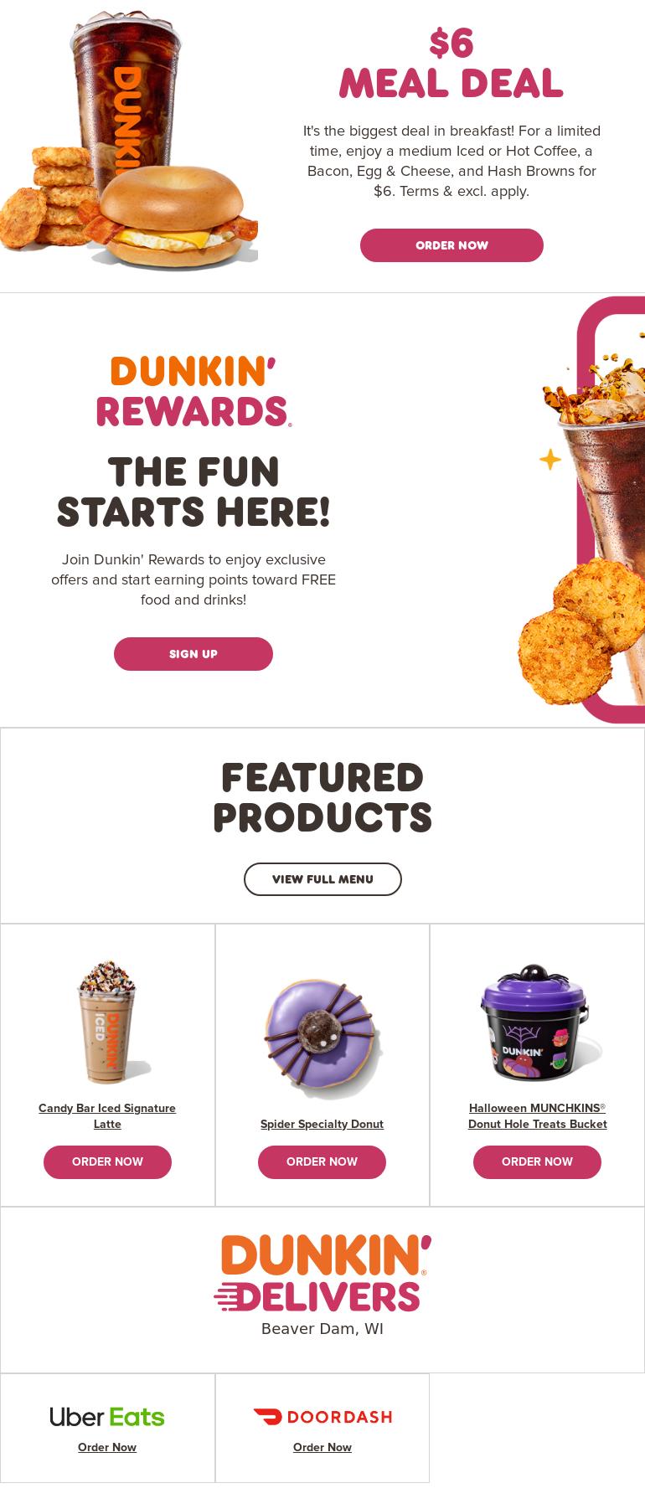This screenshot has width=645, height=1509.
Task: Follow the Uber Eats Order Now link
Action: 107,1447
